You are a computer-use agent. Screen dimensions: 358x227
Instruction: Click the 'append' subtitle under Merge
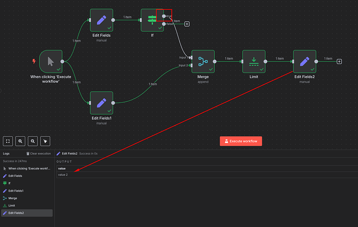click(203, 82)
